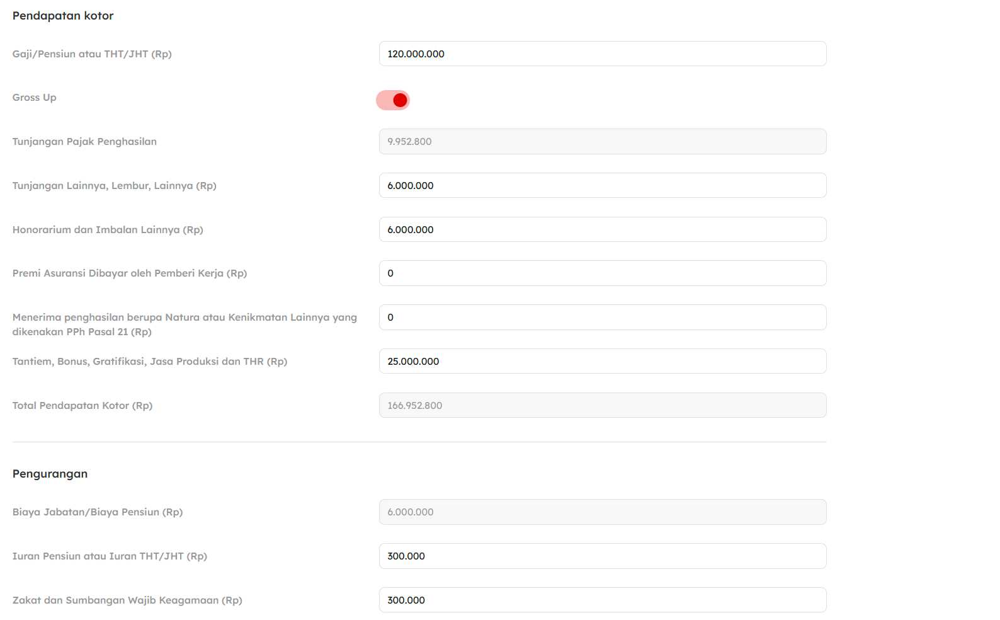1000x620 pixels.
Task: Click the Total Pendapatan Kotor value field
Action: (x=602, y=406)
